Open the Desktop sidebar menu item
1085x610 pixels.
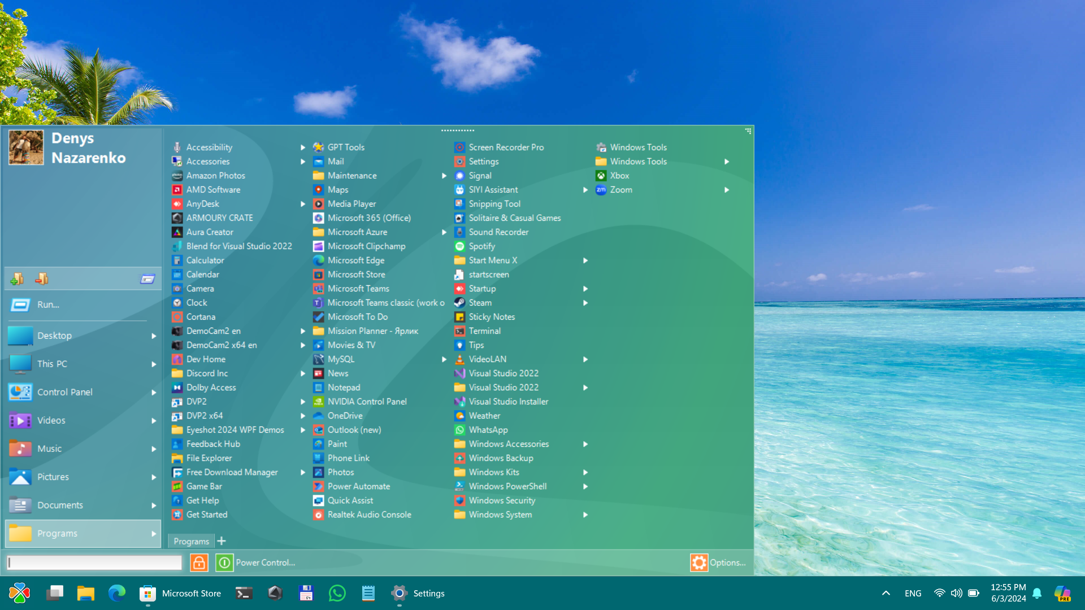(83, 335)
